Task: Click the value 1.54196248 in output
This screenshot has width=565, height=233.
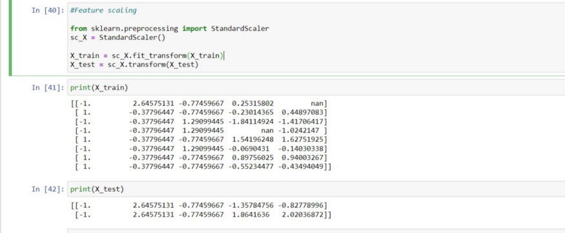Action: pyautogui.click(x=252, y=139)
